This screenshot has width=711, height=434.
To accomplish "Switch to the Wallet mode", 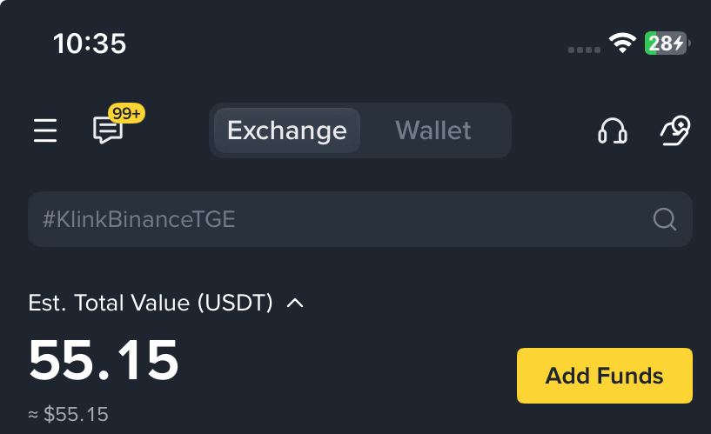I will pos(433,131).
